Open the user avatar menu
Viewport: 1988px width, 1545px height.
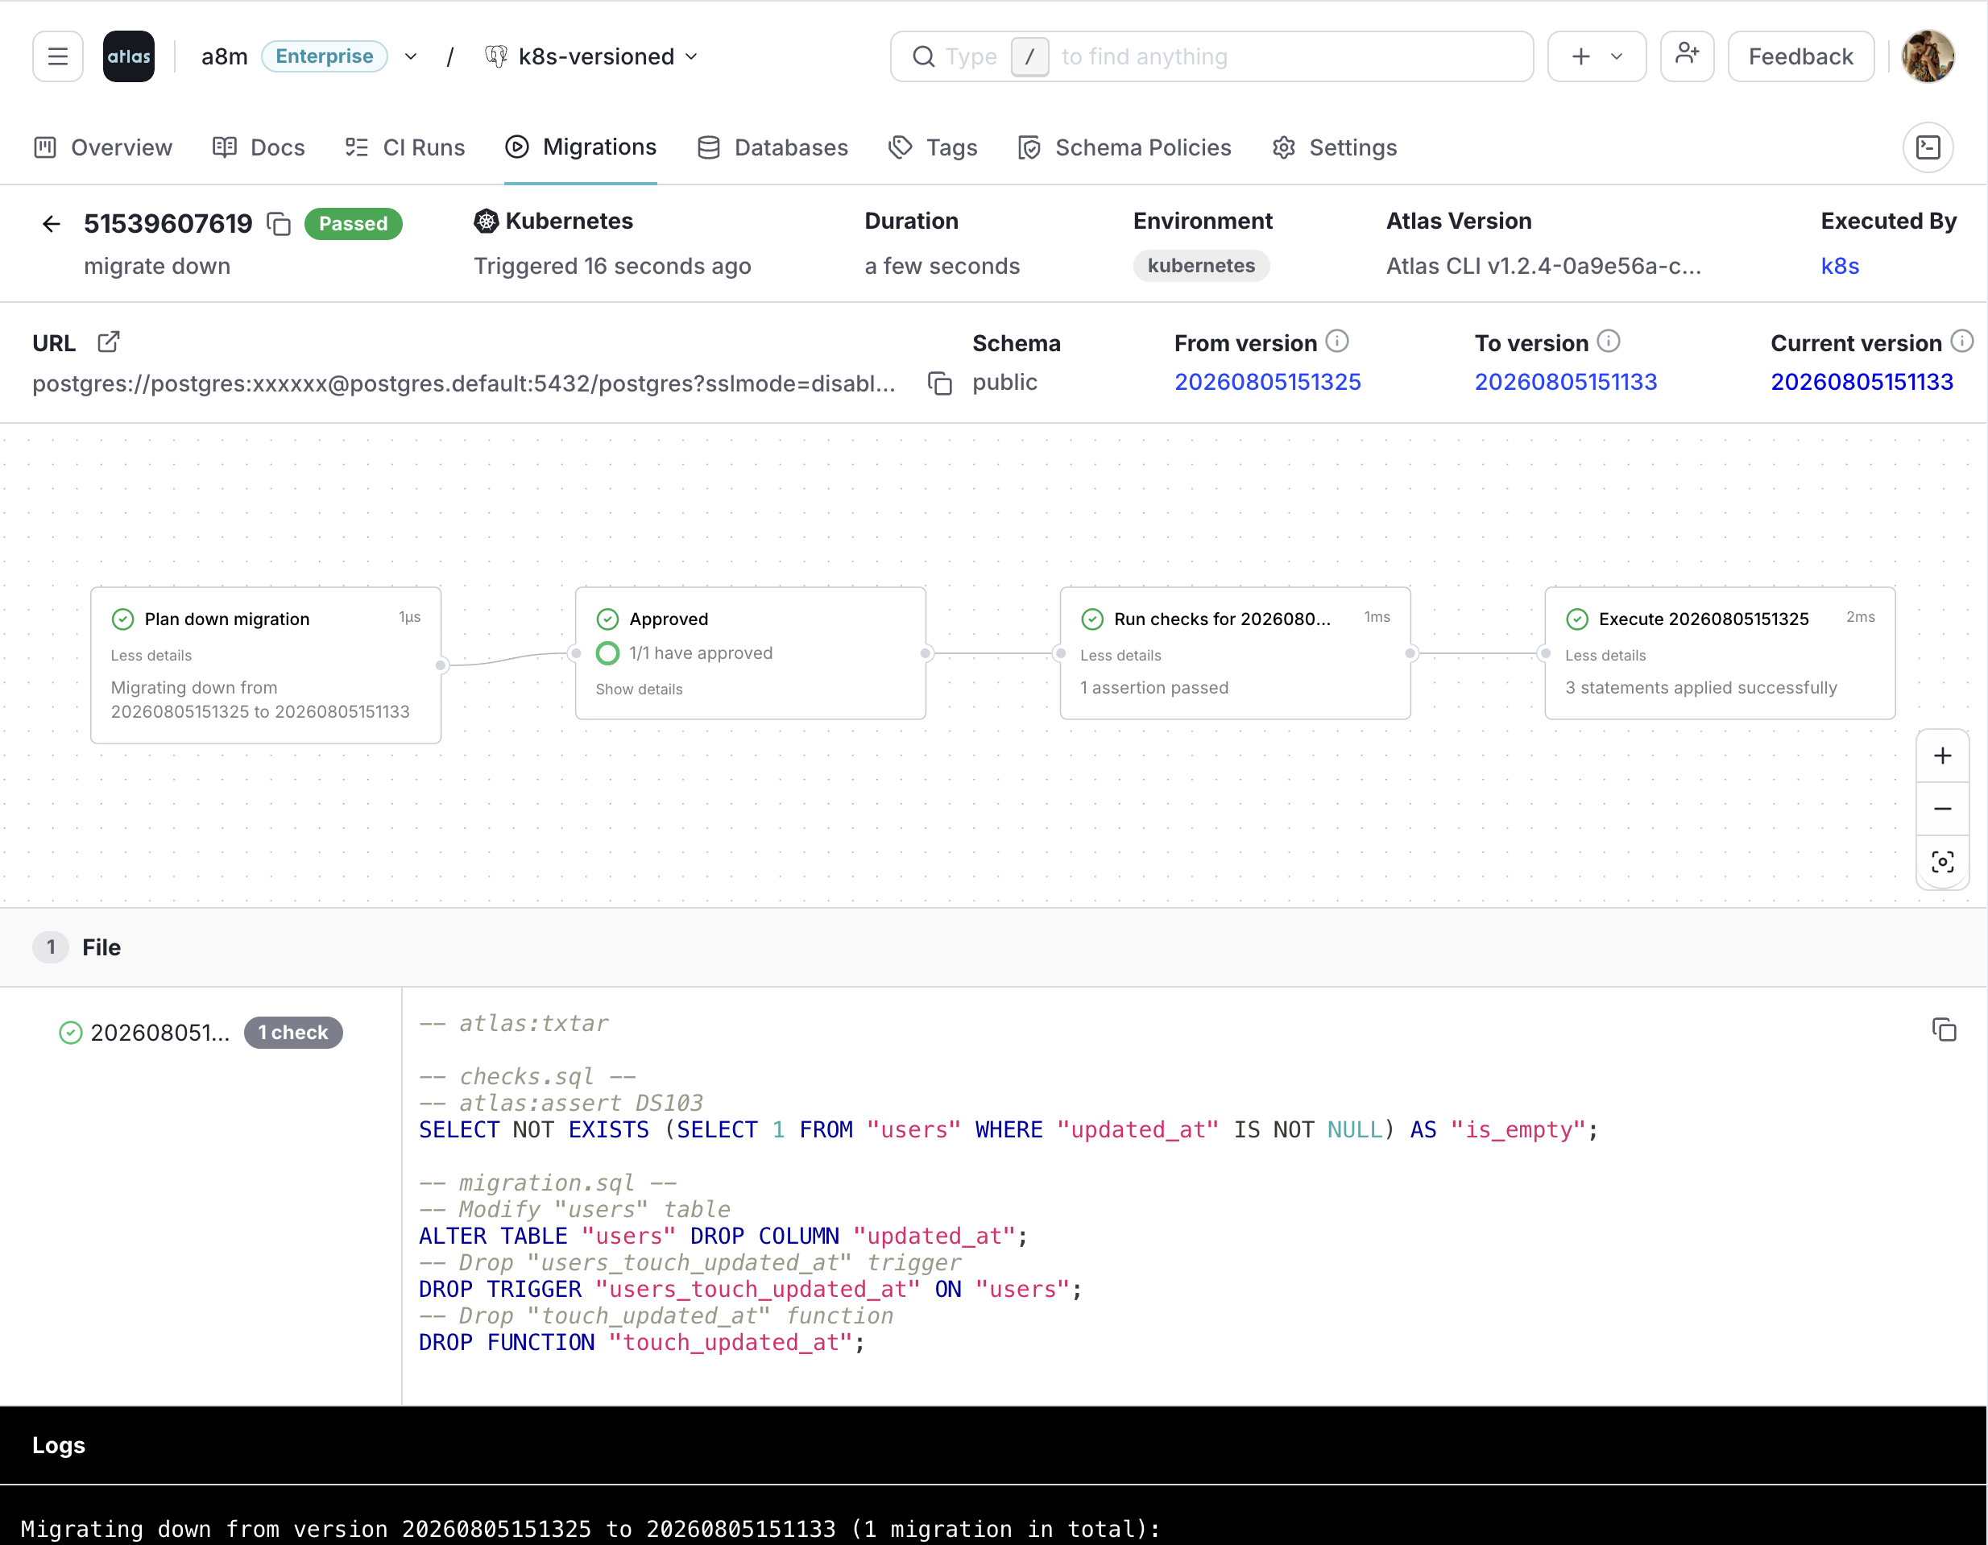point(1927,56)
